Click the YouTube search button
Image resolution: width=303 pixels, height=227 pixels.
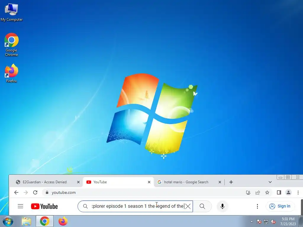click(202, 206)
